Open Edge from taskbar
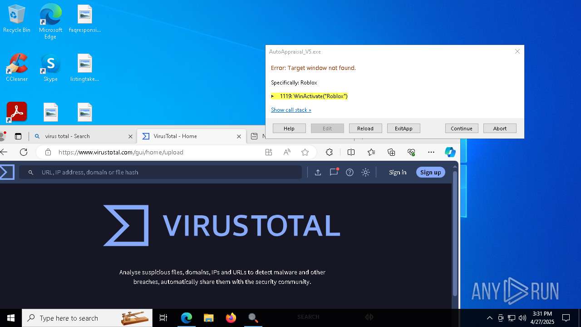 click(187, 318)
